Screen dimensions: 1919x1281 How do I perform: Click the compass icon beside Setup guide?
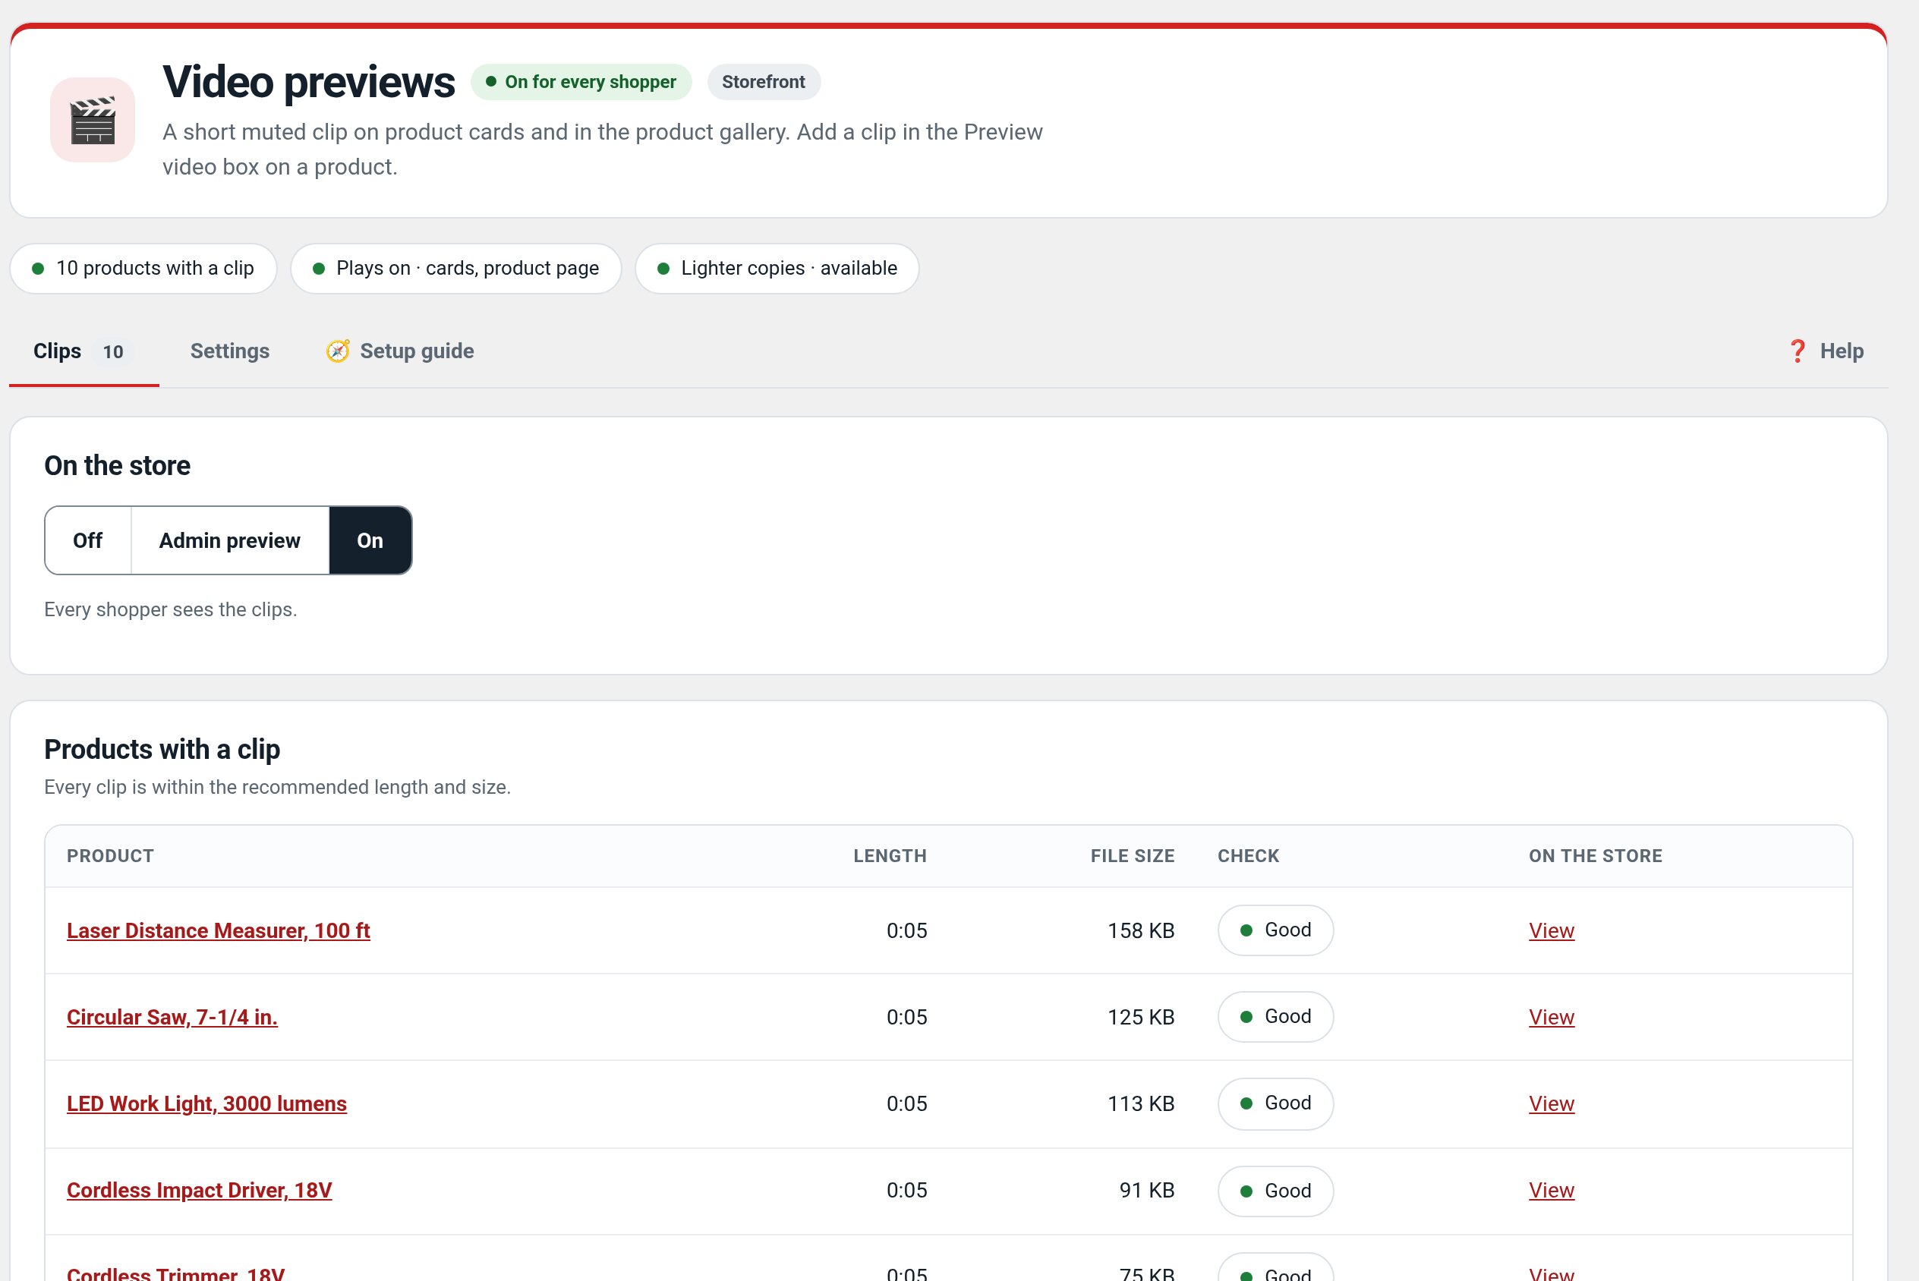click(x=337, y=351)
